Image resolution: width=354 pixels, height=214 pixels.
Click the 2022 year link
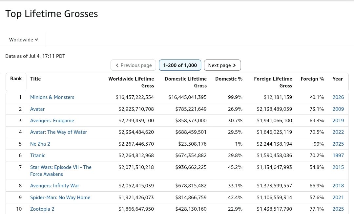tap(338, 132)
